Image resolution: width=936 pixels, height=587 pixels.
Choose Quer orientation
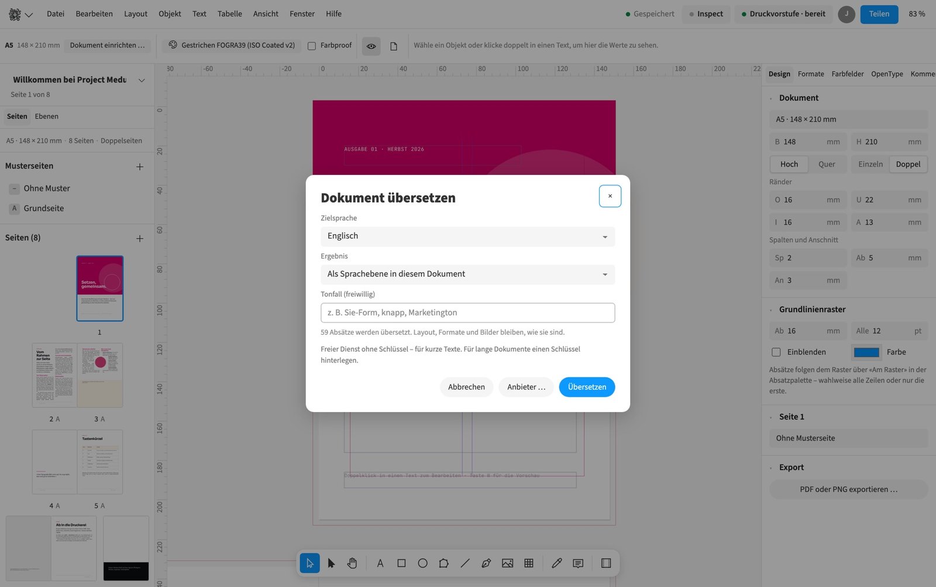click(827, 164)
